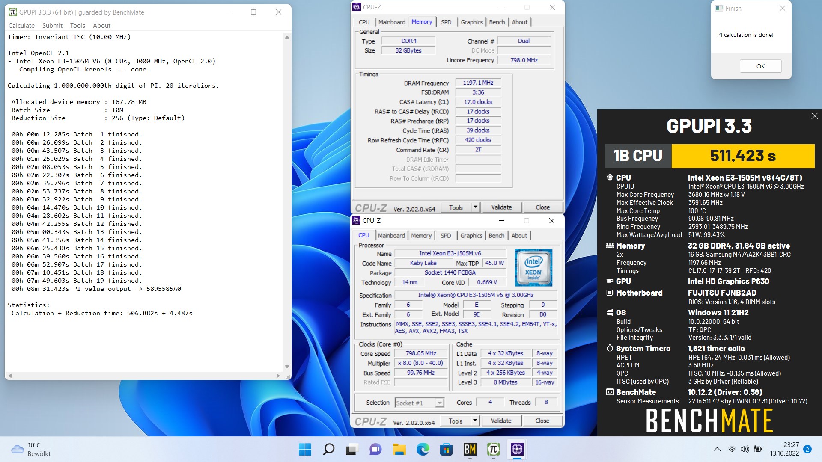Click Intel Xeon logo in CPU-Z
The width and height of the screenshot is (822, 462).
pyautogui.click(x=533, y=268)
